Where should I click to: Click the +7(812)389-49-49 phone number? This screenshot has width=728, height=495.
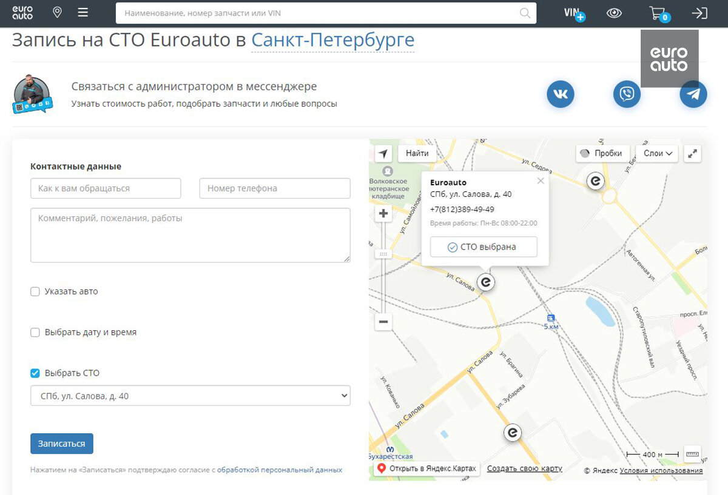point(462,209)
